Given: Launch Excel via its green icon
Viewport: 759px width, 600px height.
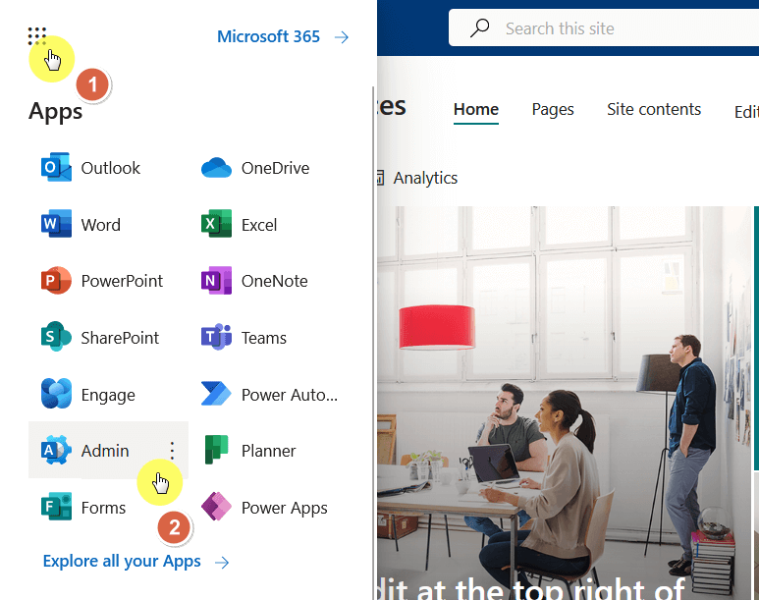Looking at the screenshot, I should tap(216, 224).
